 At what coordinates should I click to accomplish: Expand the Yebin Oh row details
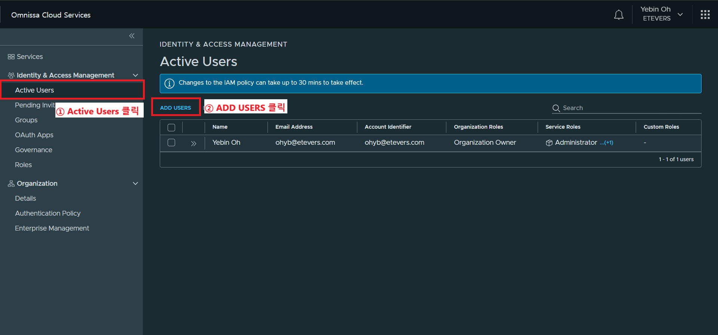[193, 143]
